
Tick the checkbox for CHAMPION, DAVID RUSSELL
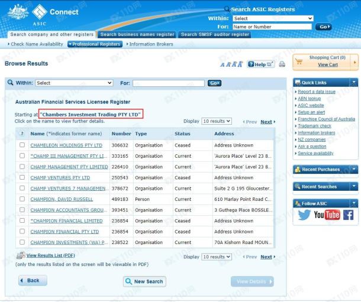click(x=22, y=199)
